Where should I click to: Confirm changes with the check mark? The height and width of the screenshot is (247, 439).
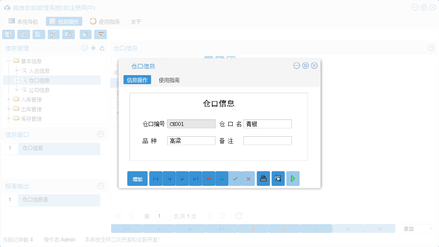235,179
